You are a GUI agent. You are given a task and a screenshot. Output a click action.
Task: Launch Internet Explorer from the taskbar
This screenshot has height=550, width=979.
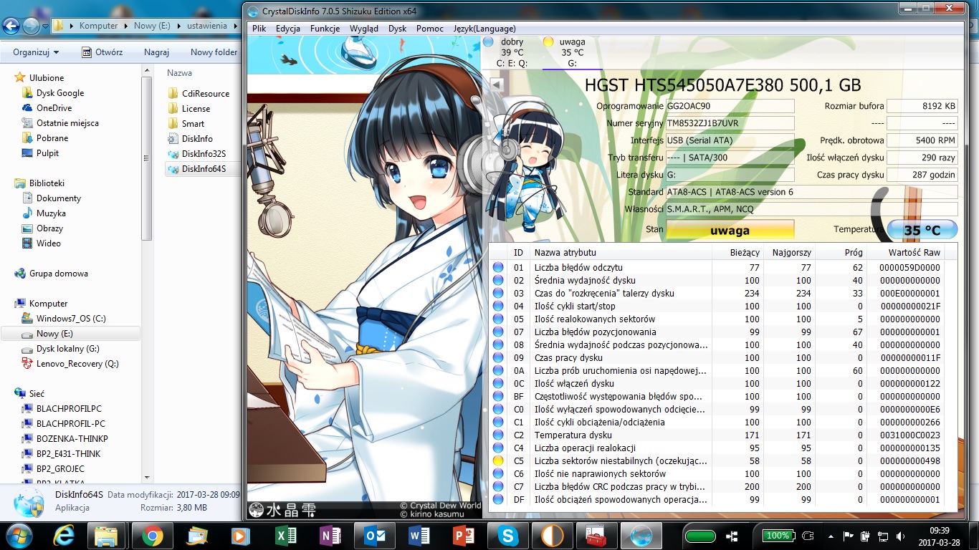coord(65,536)
